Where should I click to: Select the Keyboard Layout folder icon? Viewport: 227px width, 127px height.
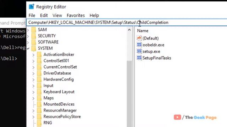[x=39, y=92]
